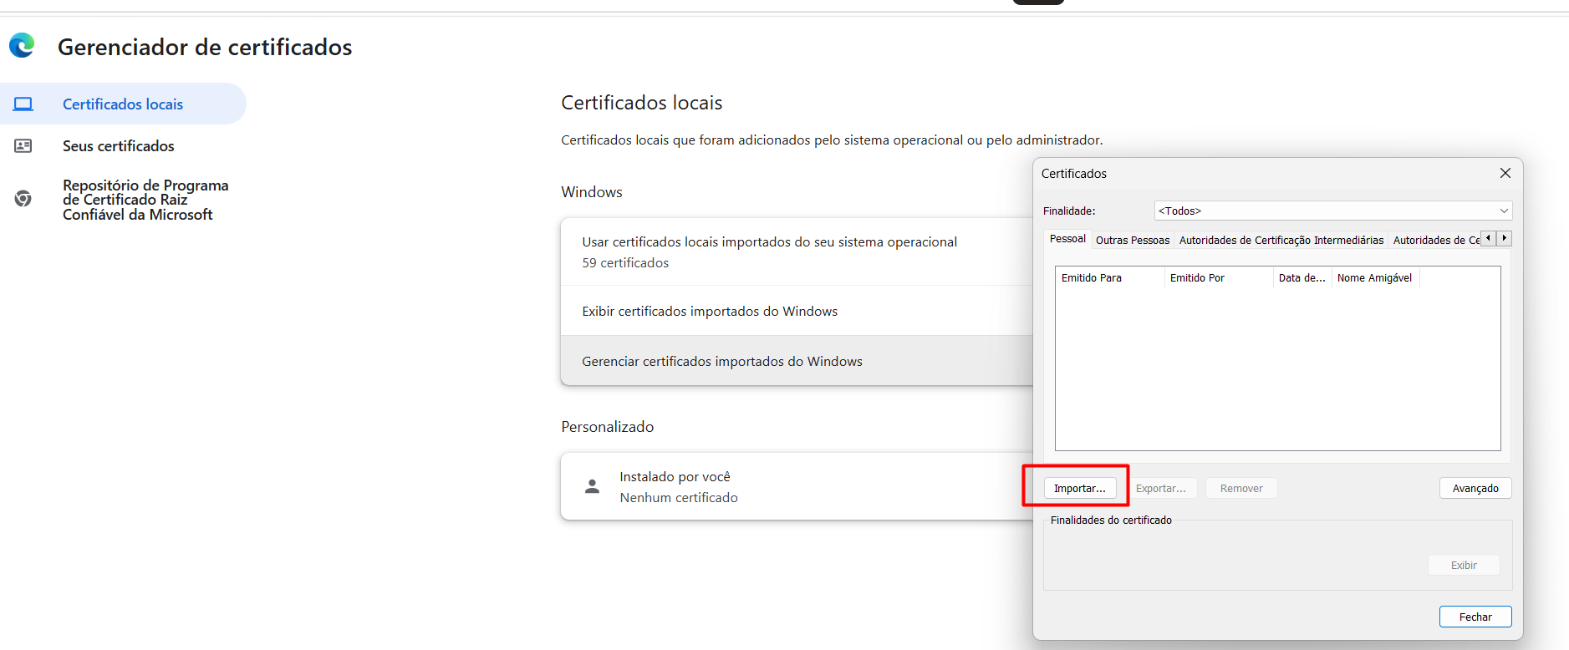Viewport: 1569px width, 650px height.
Task: Click the 'Nenhum certificado' text
Action: point(679,497)
